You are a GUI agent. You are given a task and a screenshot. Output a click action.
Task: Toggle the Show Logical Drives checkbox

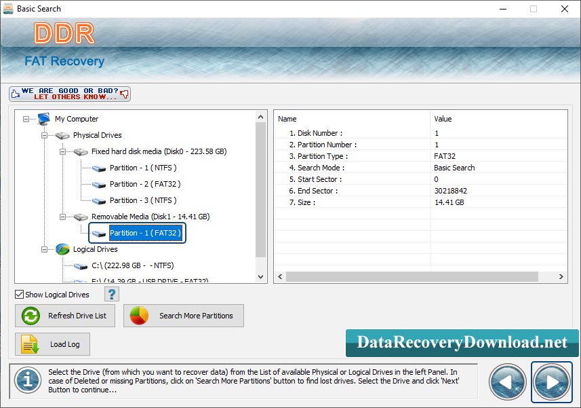coord(19,295)
